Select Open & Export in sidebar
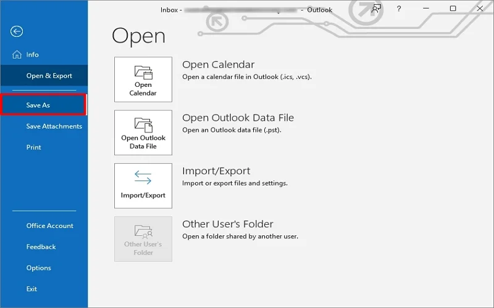This screenshot has height=308, width=494. point(44,75)
